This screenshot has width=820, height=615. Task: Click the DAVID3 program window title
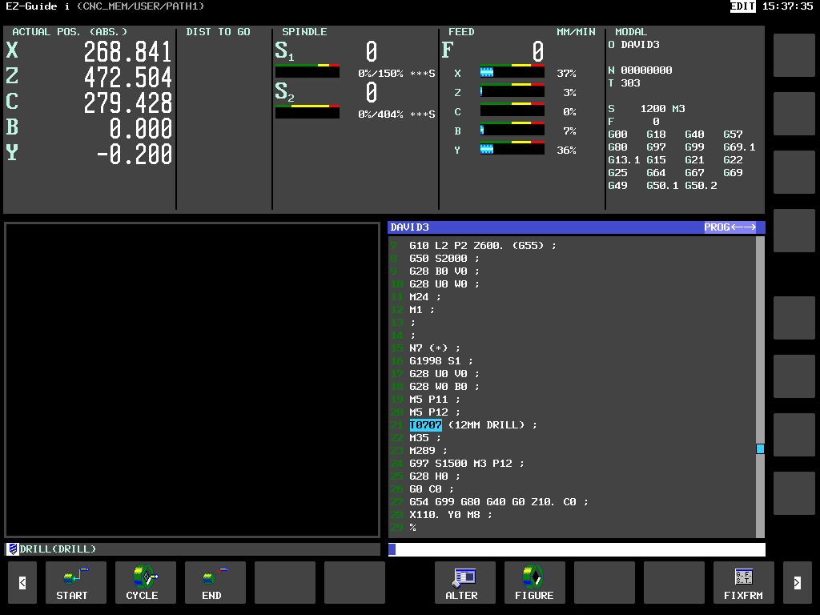pos(409,227)
